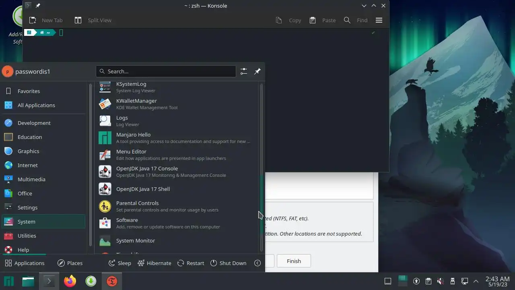Select System category
The image size is (515, 290).
coord(43,222)
